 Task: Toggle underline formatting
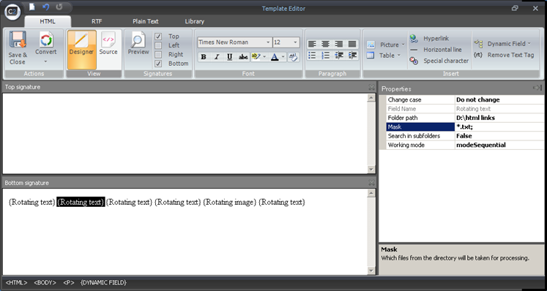click(x=229, y=57)
